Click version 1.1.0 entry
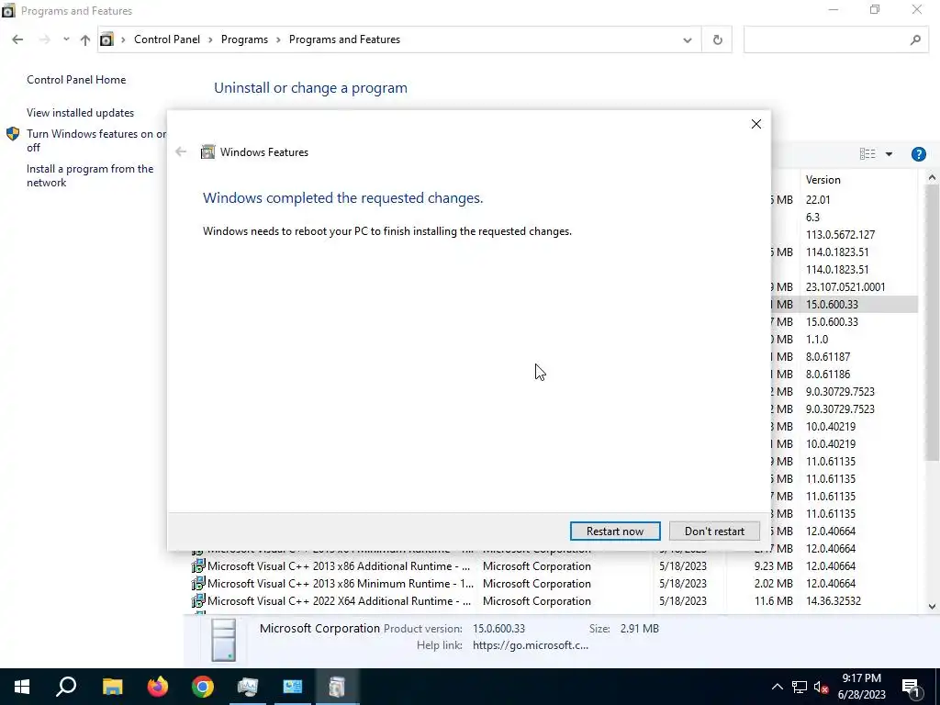Viewport: 940px width, 705px height. pyautogui.click(x=816, y=339)
